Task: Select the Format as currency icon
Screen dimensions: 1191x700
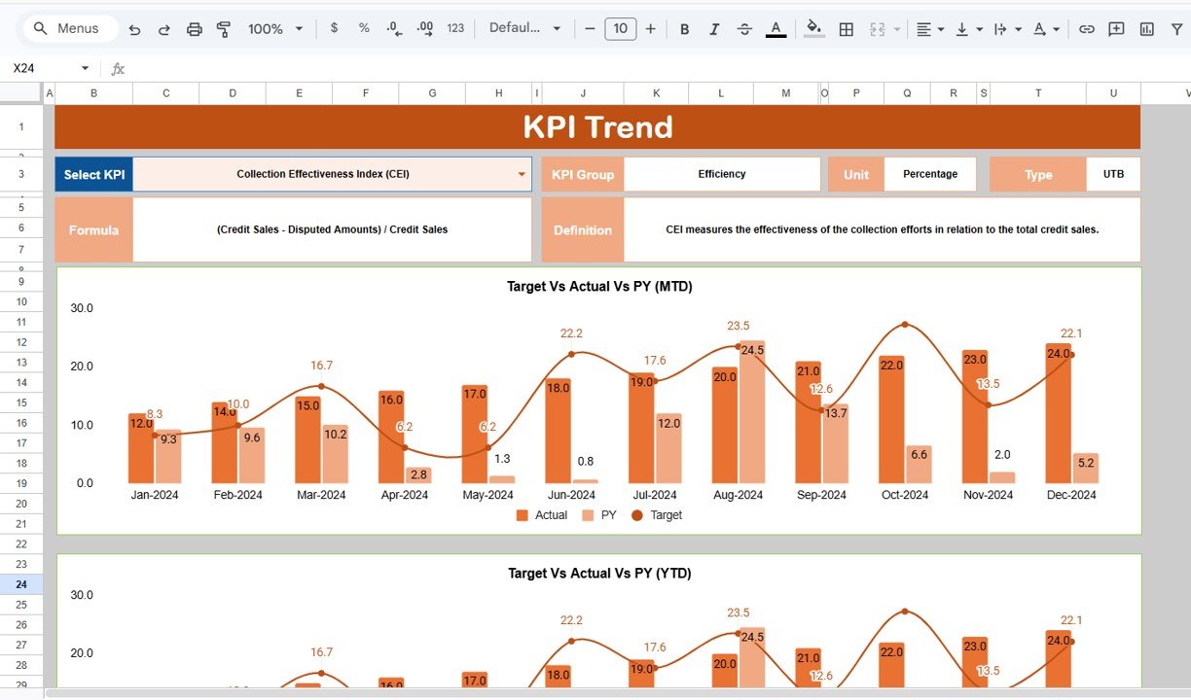Action: click(x=334, y=28)
